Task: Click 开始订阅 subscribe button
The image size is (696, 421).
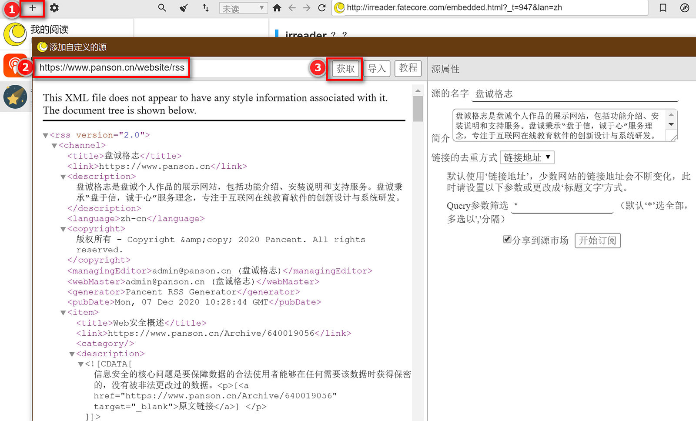Action: (x=598, y=241)
